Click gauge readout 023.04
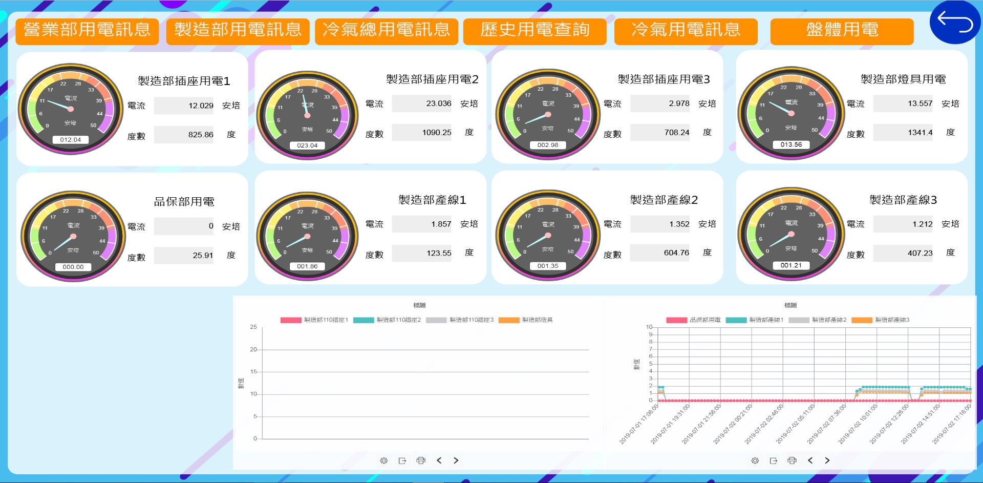Image resolution: width=983 pixels, height=483 pixels. click(307, 145)
